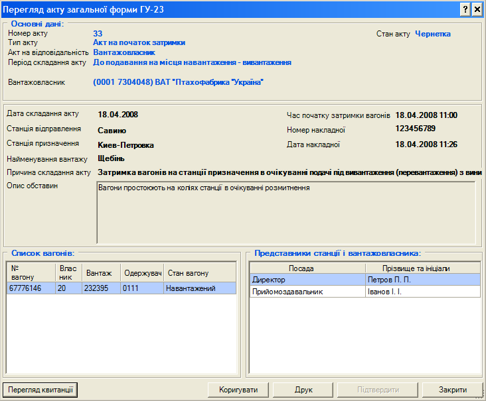Select wagon number 67776146 cell

tap(31, 288)
